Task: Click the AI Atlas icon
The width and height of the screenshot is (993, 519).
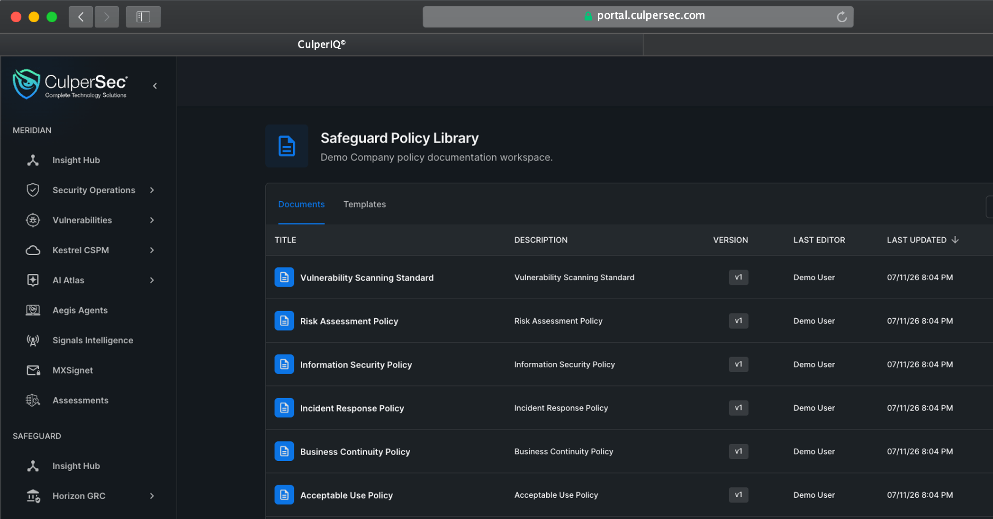Action: 33,280
